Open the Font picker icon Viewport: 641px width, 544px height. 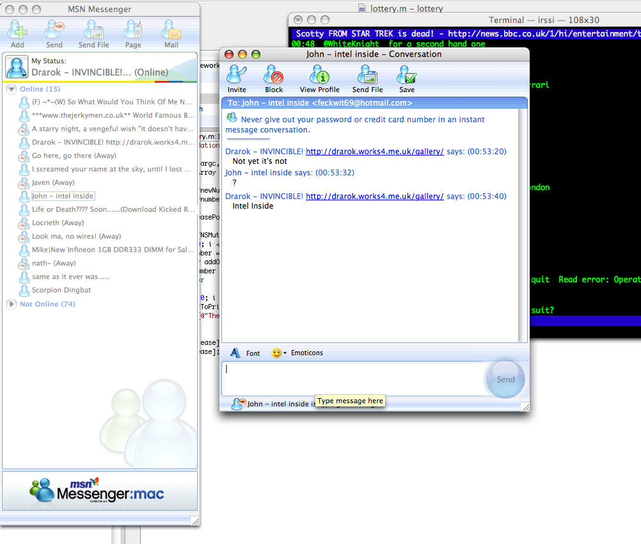(235, 353)
